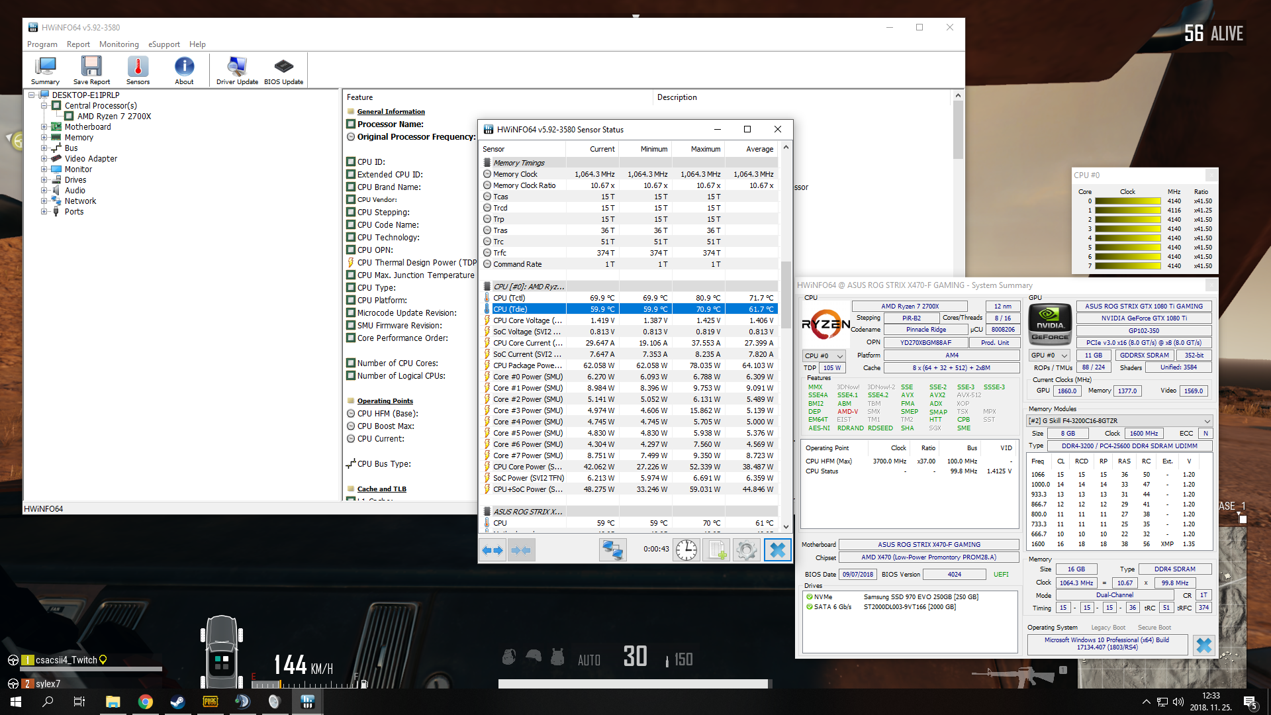Launch the BIOS Update tool
Viewport: 1271px width, 715px height.
click(283, 70)
